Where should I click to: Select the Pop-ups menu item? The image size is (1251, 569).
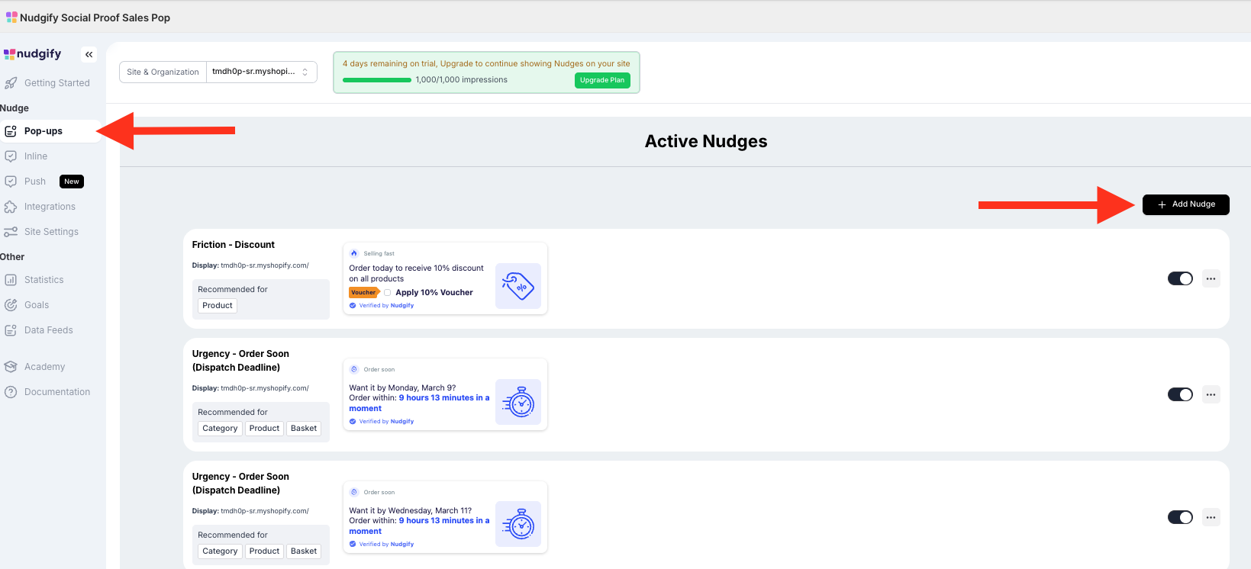(x=50, y=131)
